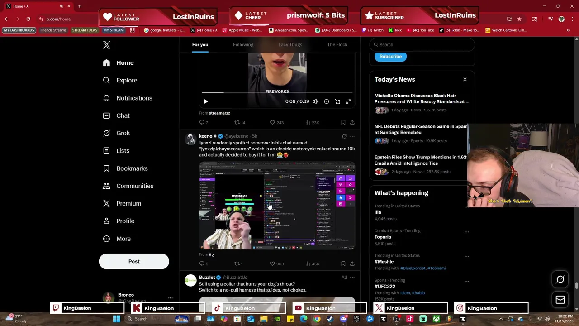The width and height of the screenshot is (579, 326).
Task: Open the Kick bookmark
Action: point(395,30)
